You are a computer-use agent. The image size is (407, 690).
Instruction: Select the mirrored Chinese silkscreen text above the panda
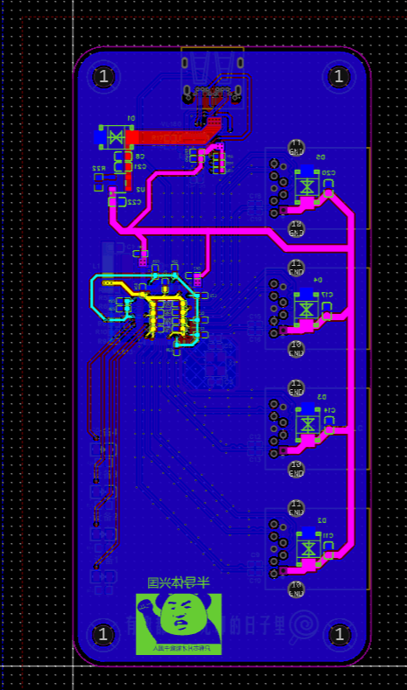pos(179,583)
